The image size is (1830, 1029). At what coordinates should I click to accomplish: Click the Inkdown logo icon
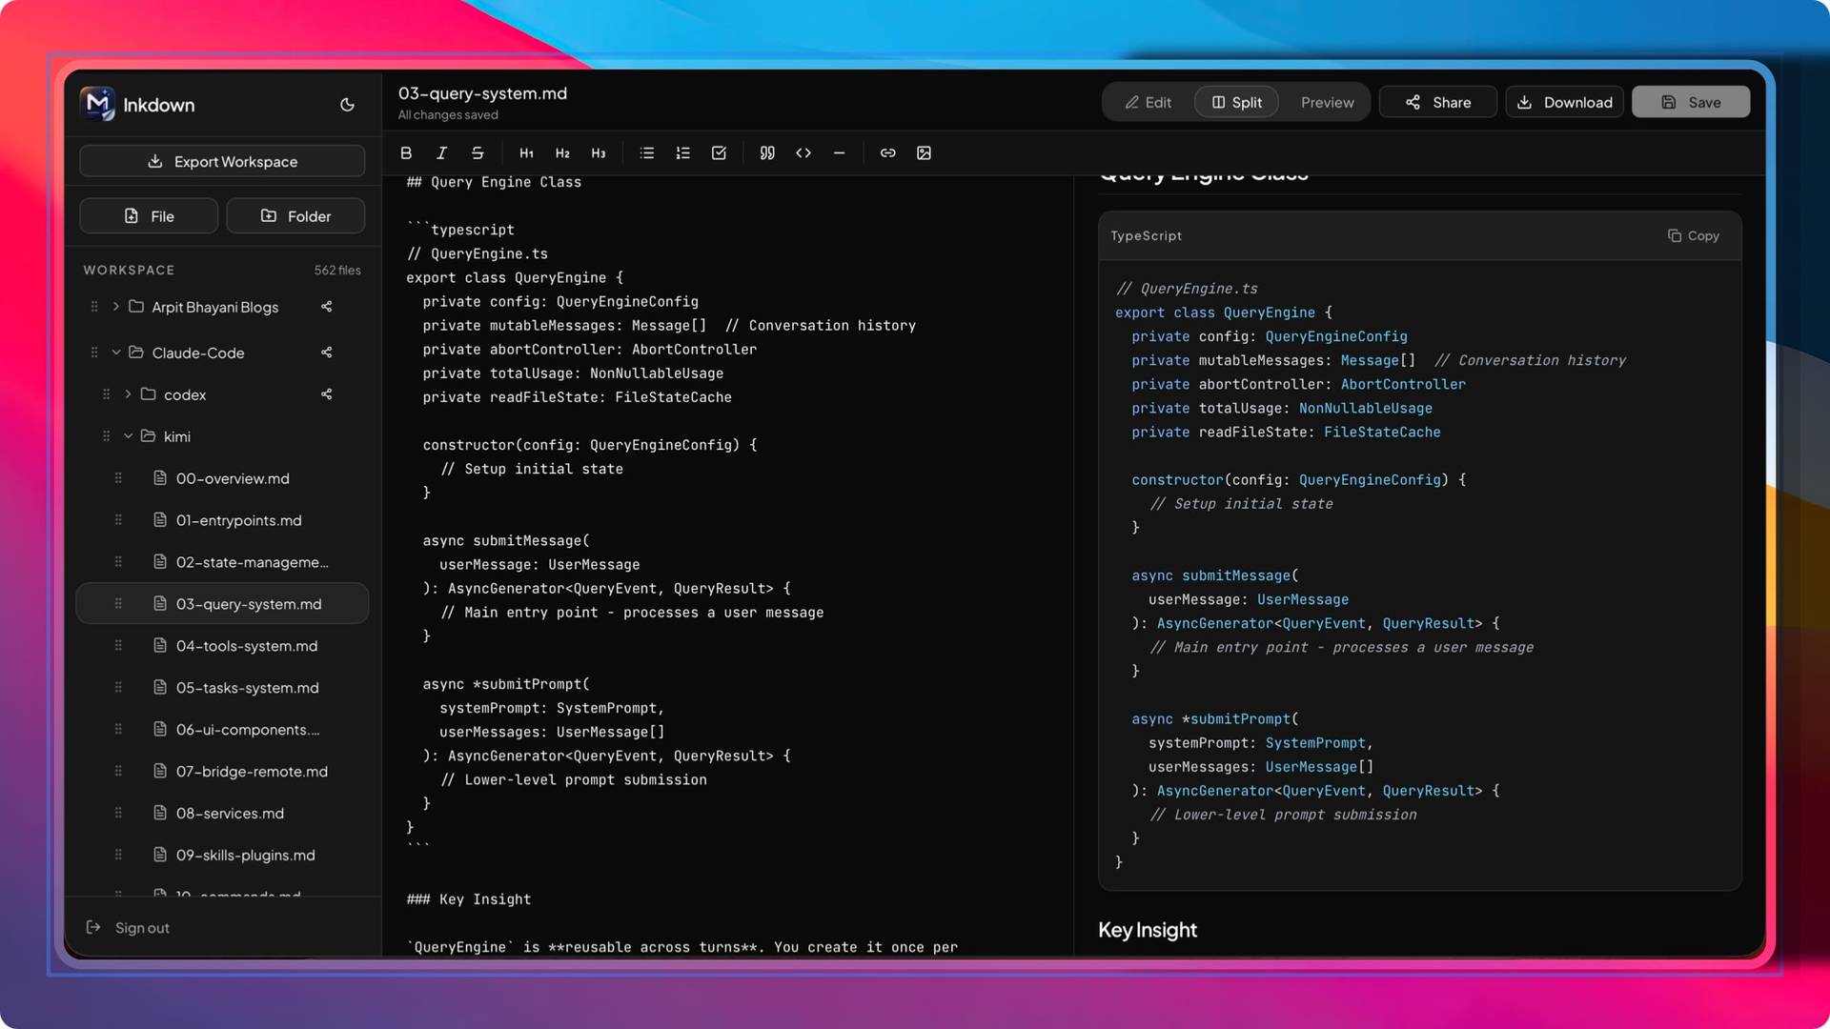97,104
